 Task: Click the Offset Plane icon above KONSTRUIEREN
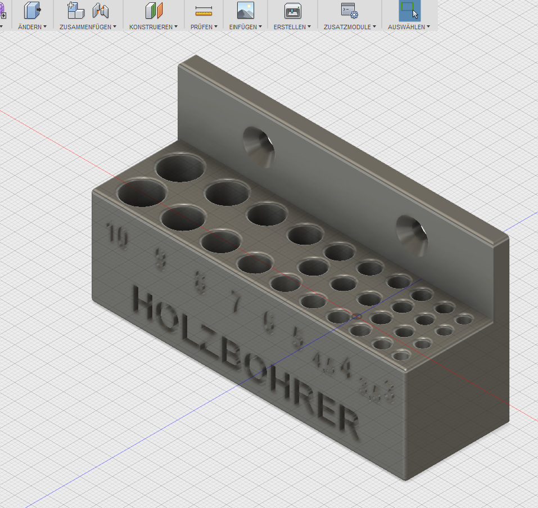tap(154, 10)
